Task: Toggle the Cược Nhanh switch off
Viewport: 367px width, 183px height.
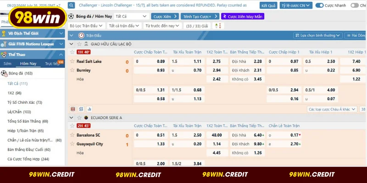Action: point(319,5)
